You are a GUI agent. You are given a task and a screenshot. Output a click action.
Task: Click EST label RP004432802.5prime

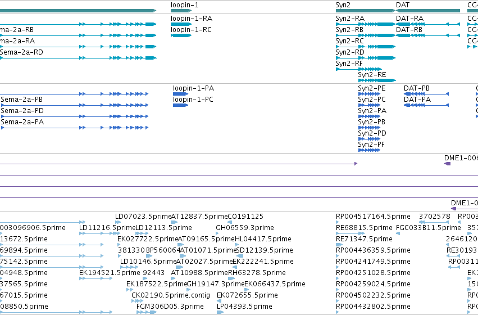click(373, 307)
